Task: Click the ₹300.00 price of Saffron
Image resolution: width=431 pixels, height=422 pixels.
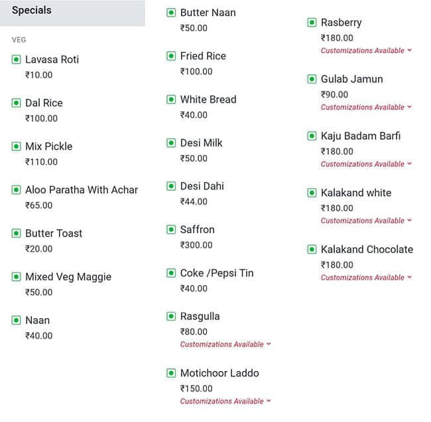Action: coord(197,245)
